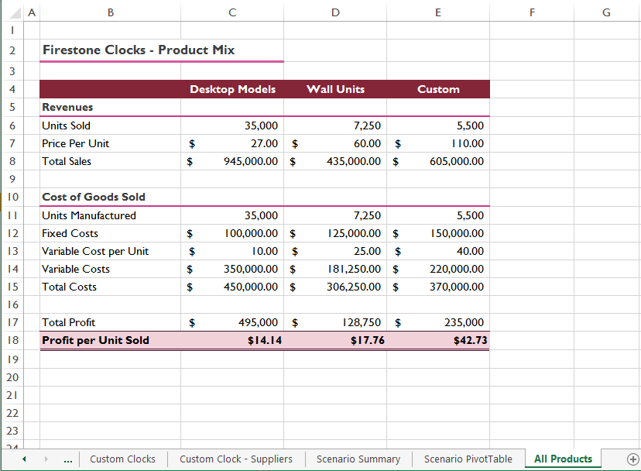Select all cells using corner triangle

click(x=15, y=12)
